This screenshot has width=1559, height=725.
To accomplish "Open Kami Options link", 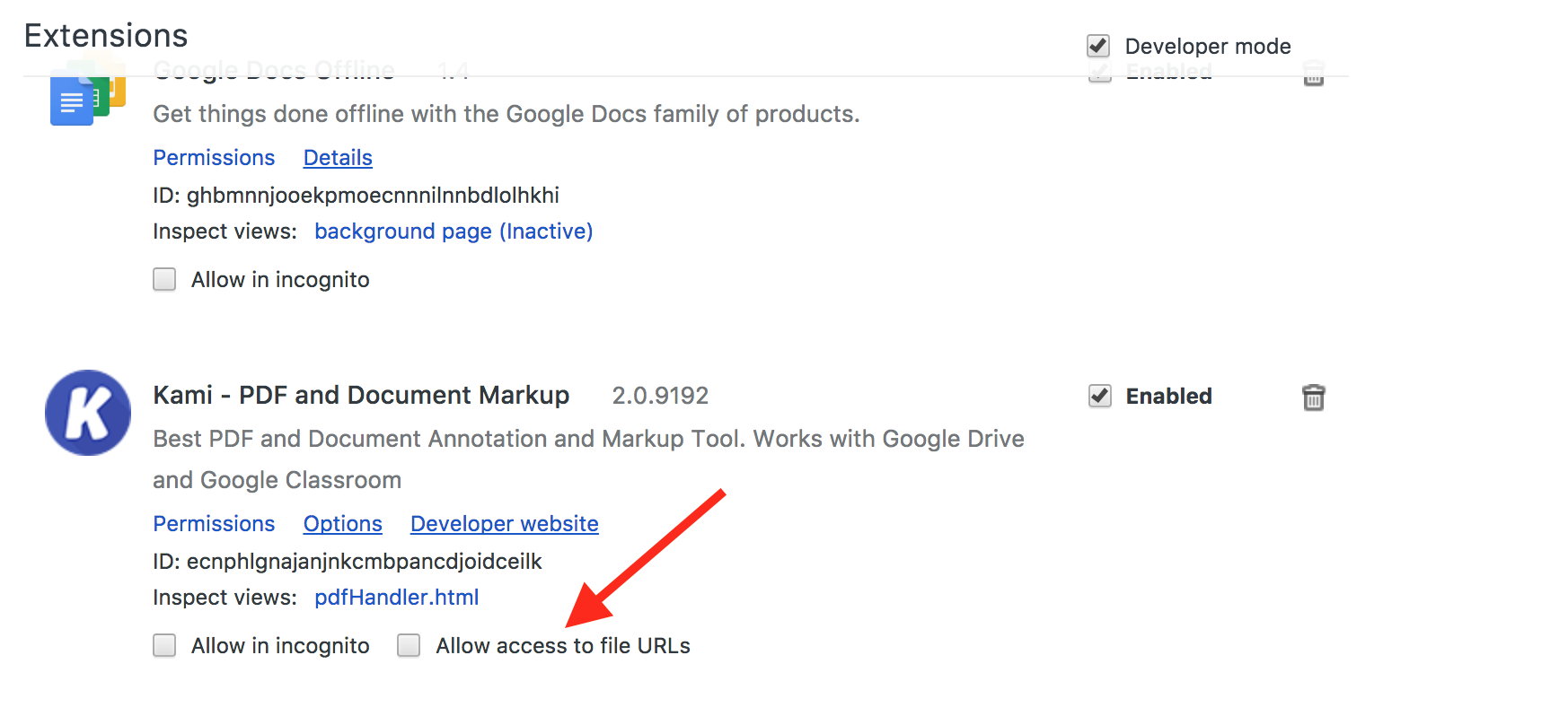I will tap(343, 524).
